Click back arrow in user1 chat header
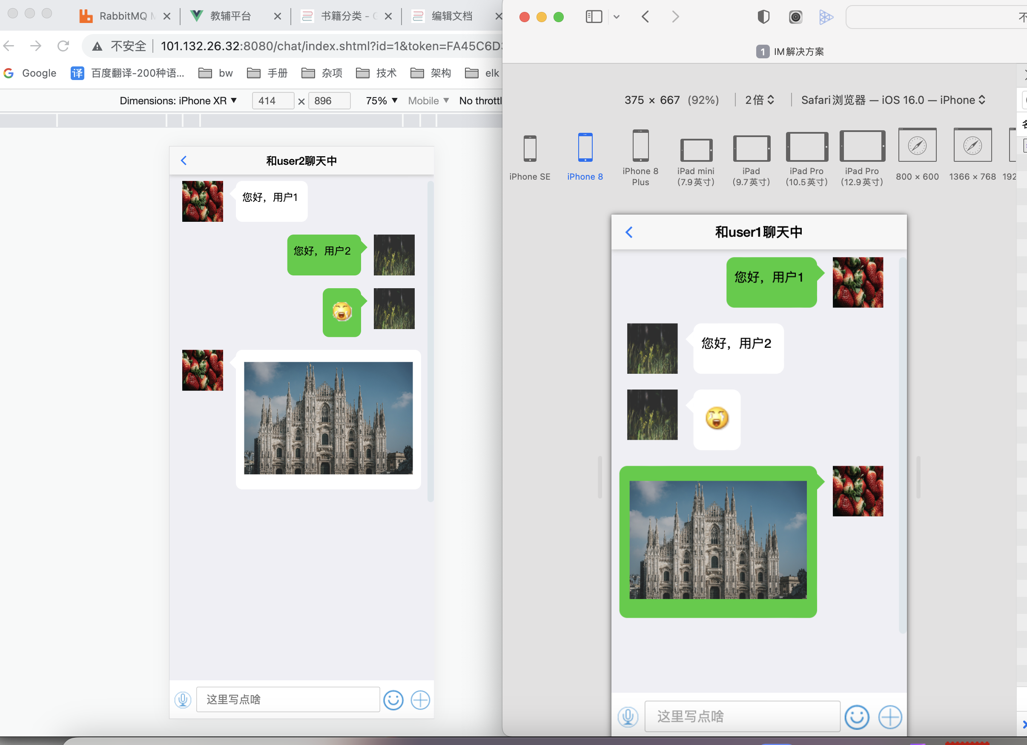 [629, 232]
